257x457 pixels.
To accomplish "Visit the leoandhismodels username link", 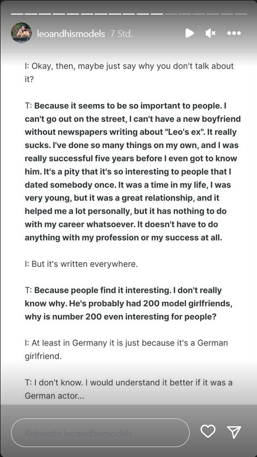I will coord(71,34).
